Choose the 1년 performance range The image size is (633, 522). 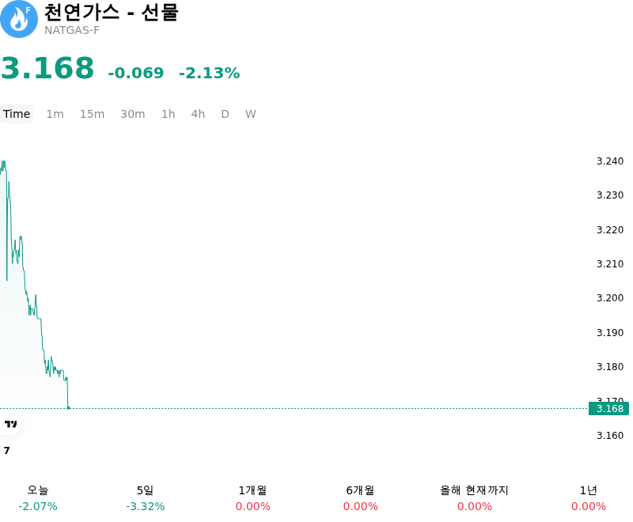pyautogui.click(x=589, y=498)
